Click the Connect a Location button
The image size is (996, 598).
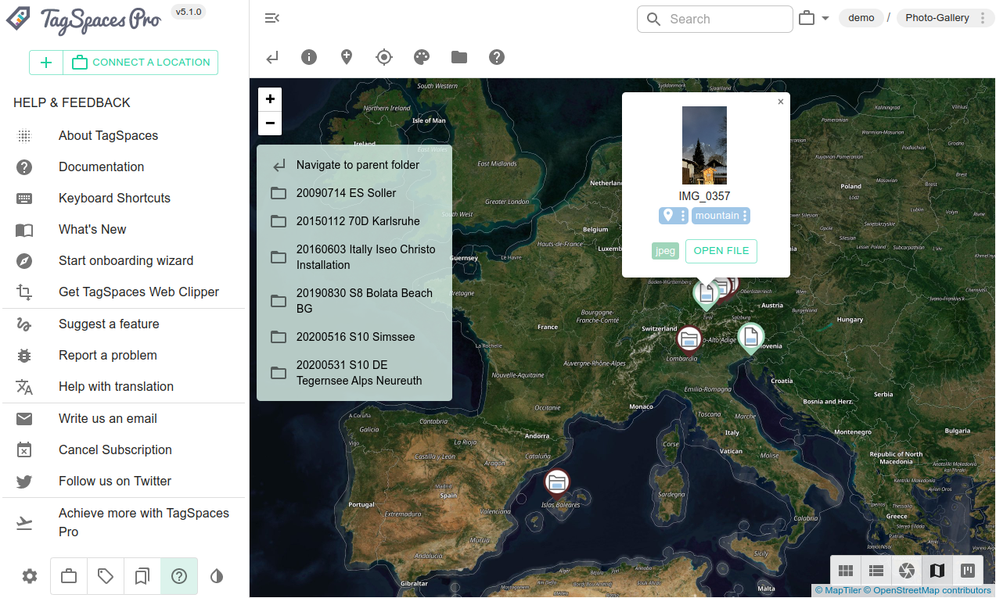click(141, 63)
